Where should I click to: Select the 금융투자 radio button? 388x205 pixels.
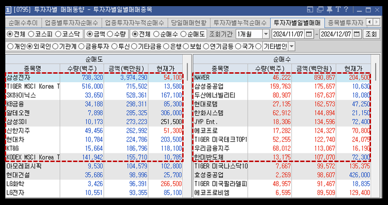[x=81, y=46]
